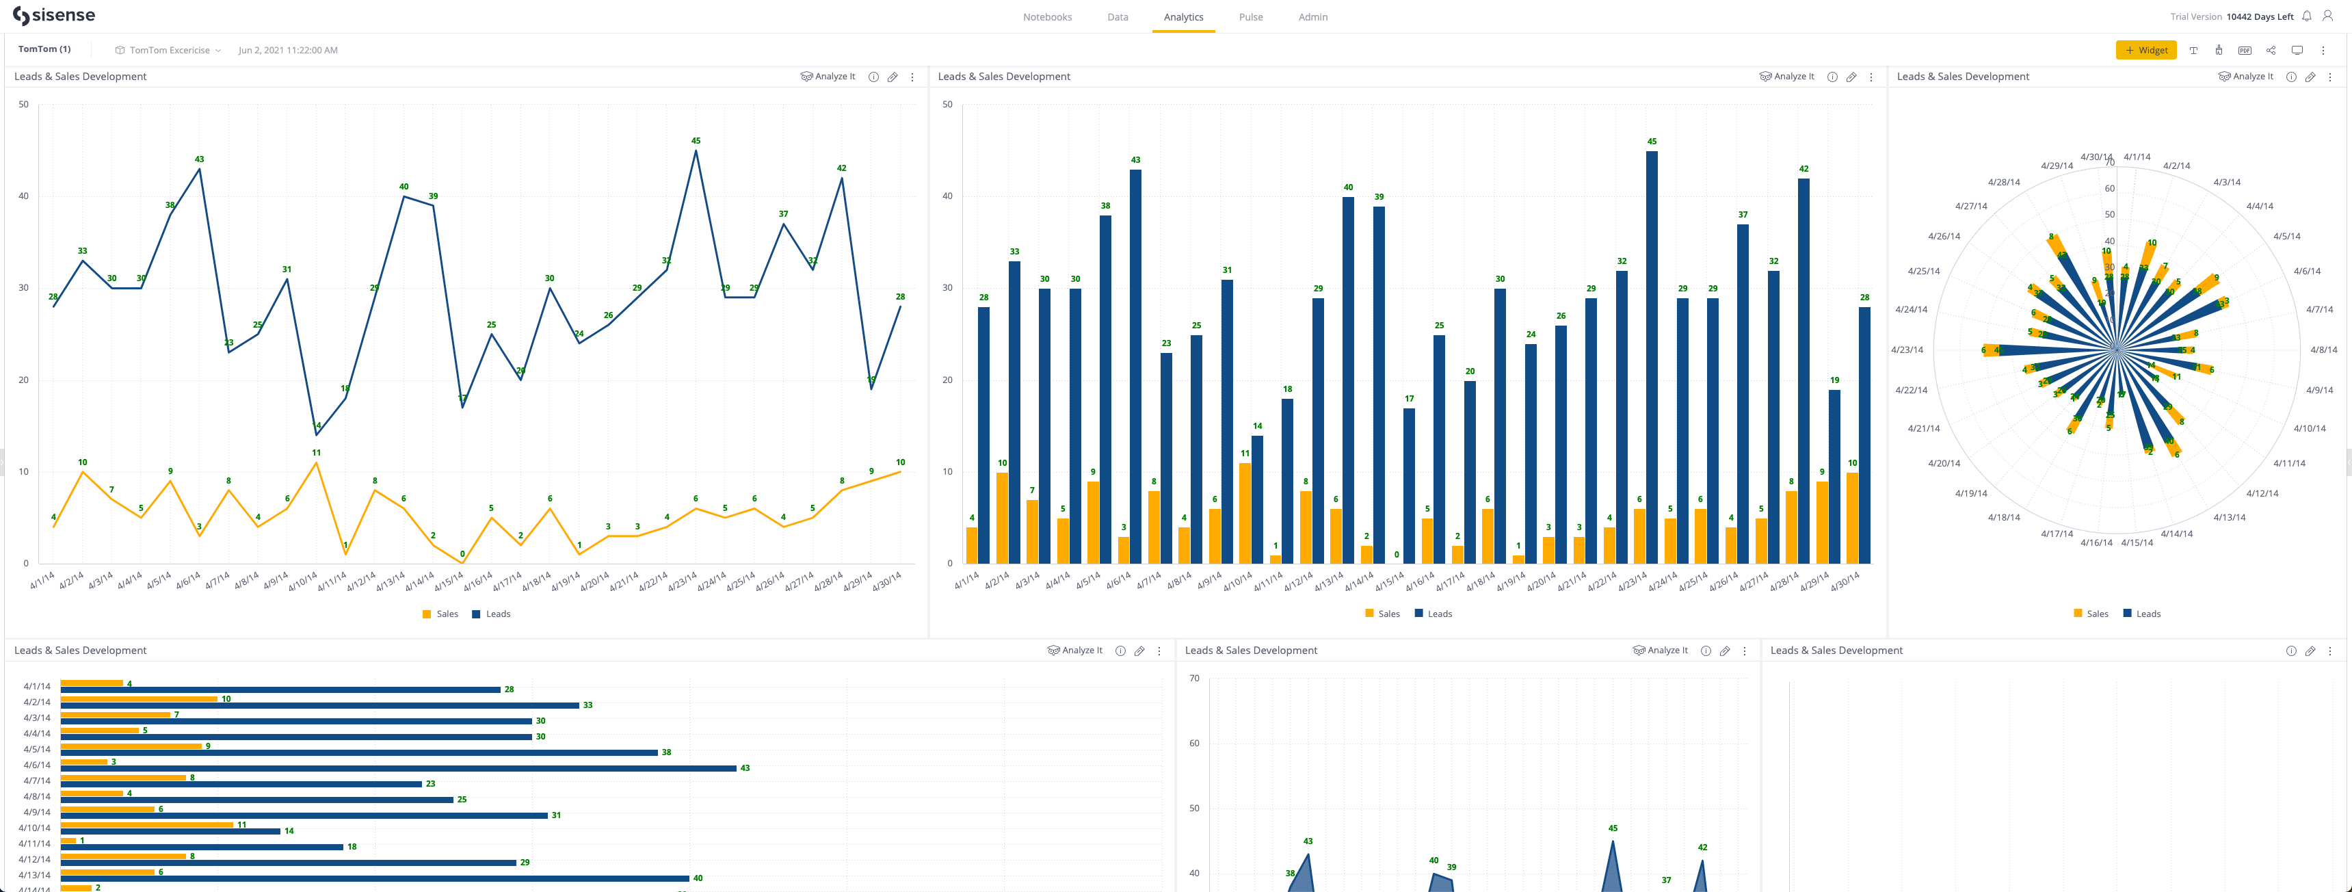Image resolution: width=2352 pixels, height=892 pixels.
Task: Open notifications bell icon
Action: pos(2306,16)
